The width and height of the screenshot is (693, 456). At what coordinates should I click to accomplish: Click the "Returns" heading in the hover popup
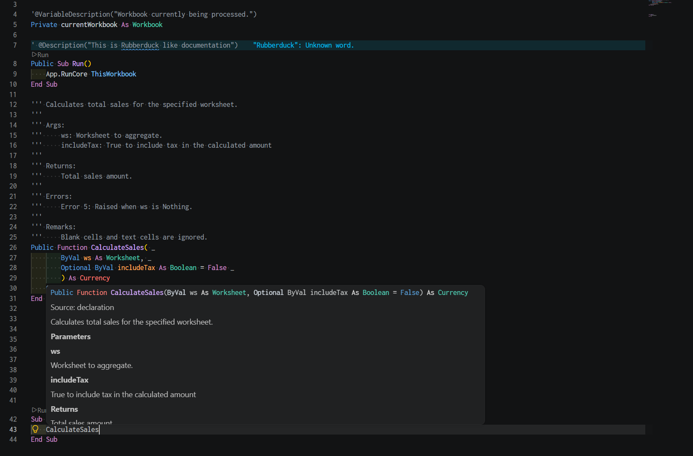click(64, 409)
